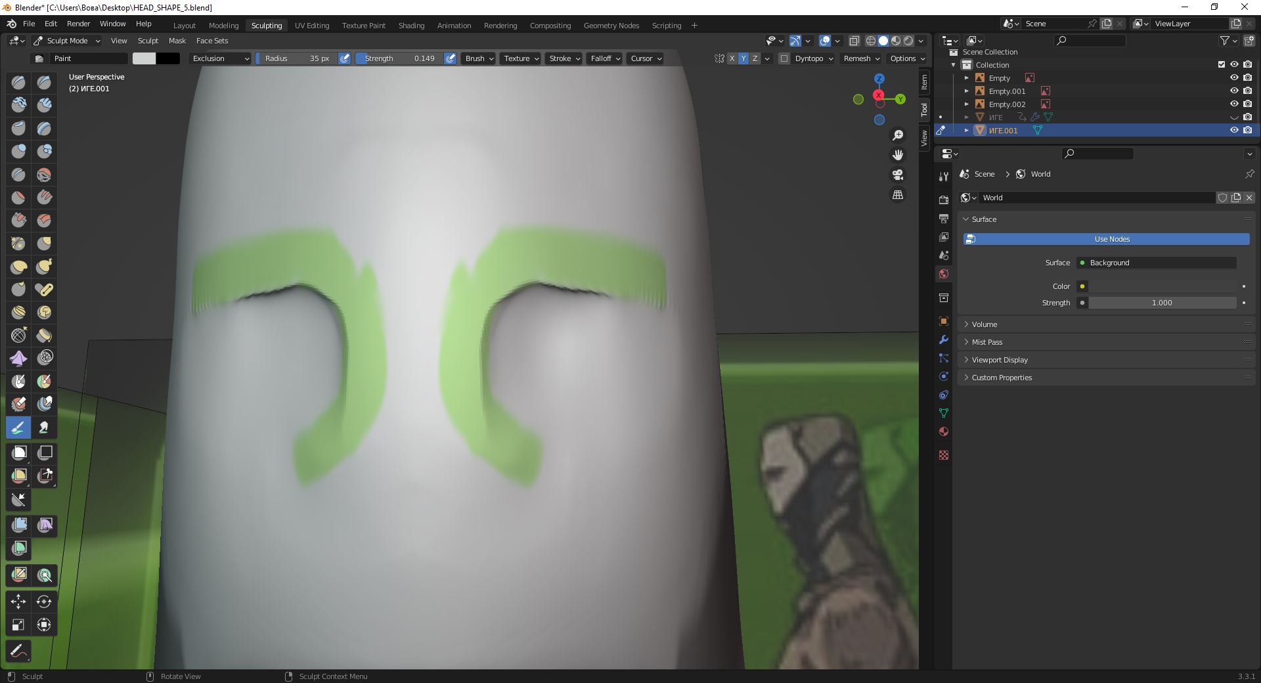Screen dimensions: 1261x683
Task: Hide Empty.002 in viewport via eye
Action: coord(1234,104)
